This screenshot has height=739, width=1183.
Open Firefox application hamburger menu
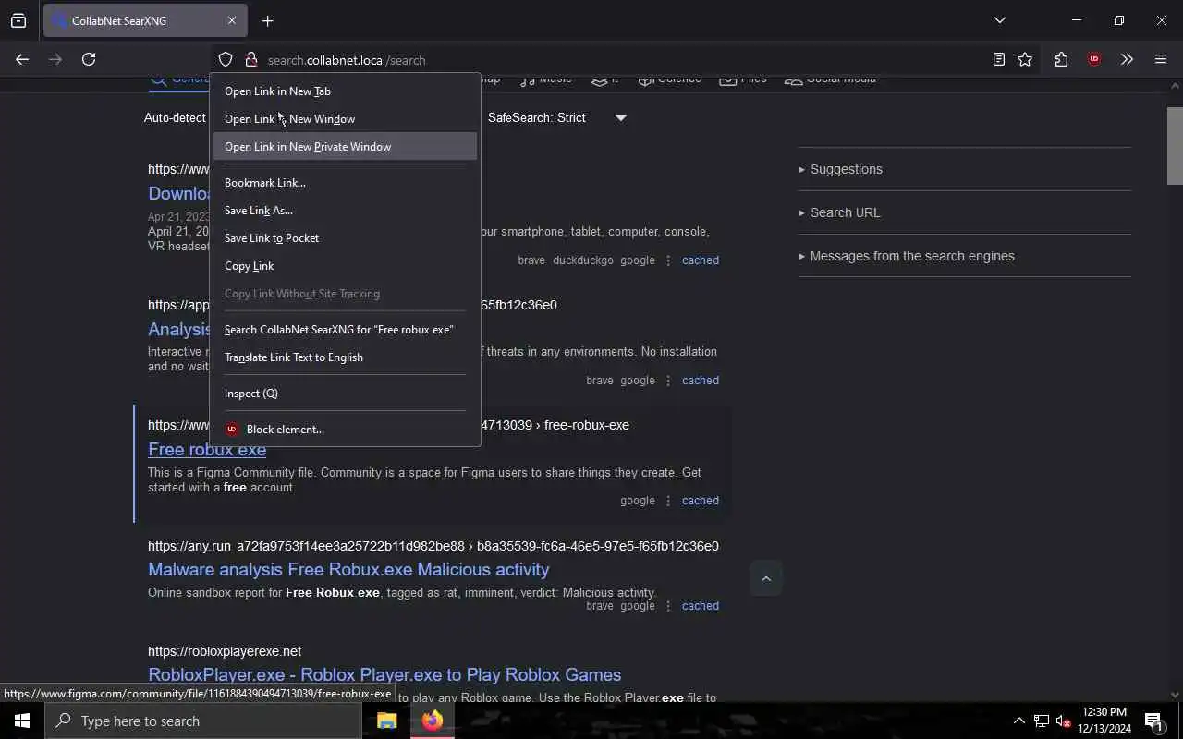(1161, 59)
